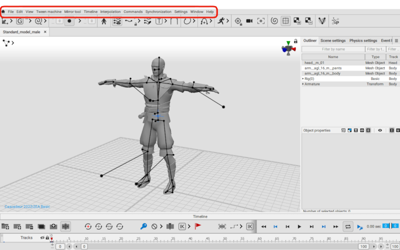Toggle the loop playback button
Viewport: 400px width, 250px height.
[x=348, y=226]
